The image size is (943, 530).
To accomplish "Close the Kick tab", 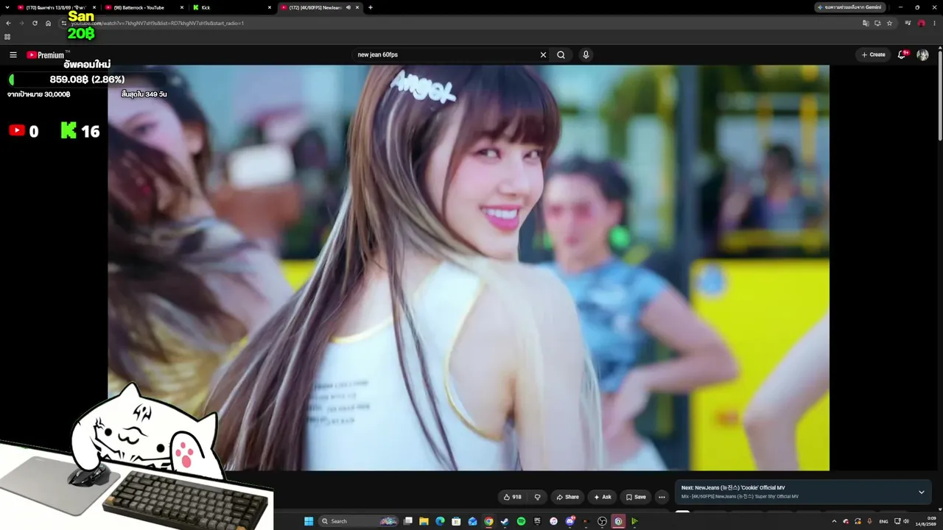I will 269,7.
